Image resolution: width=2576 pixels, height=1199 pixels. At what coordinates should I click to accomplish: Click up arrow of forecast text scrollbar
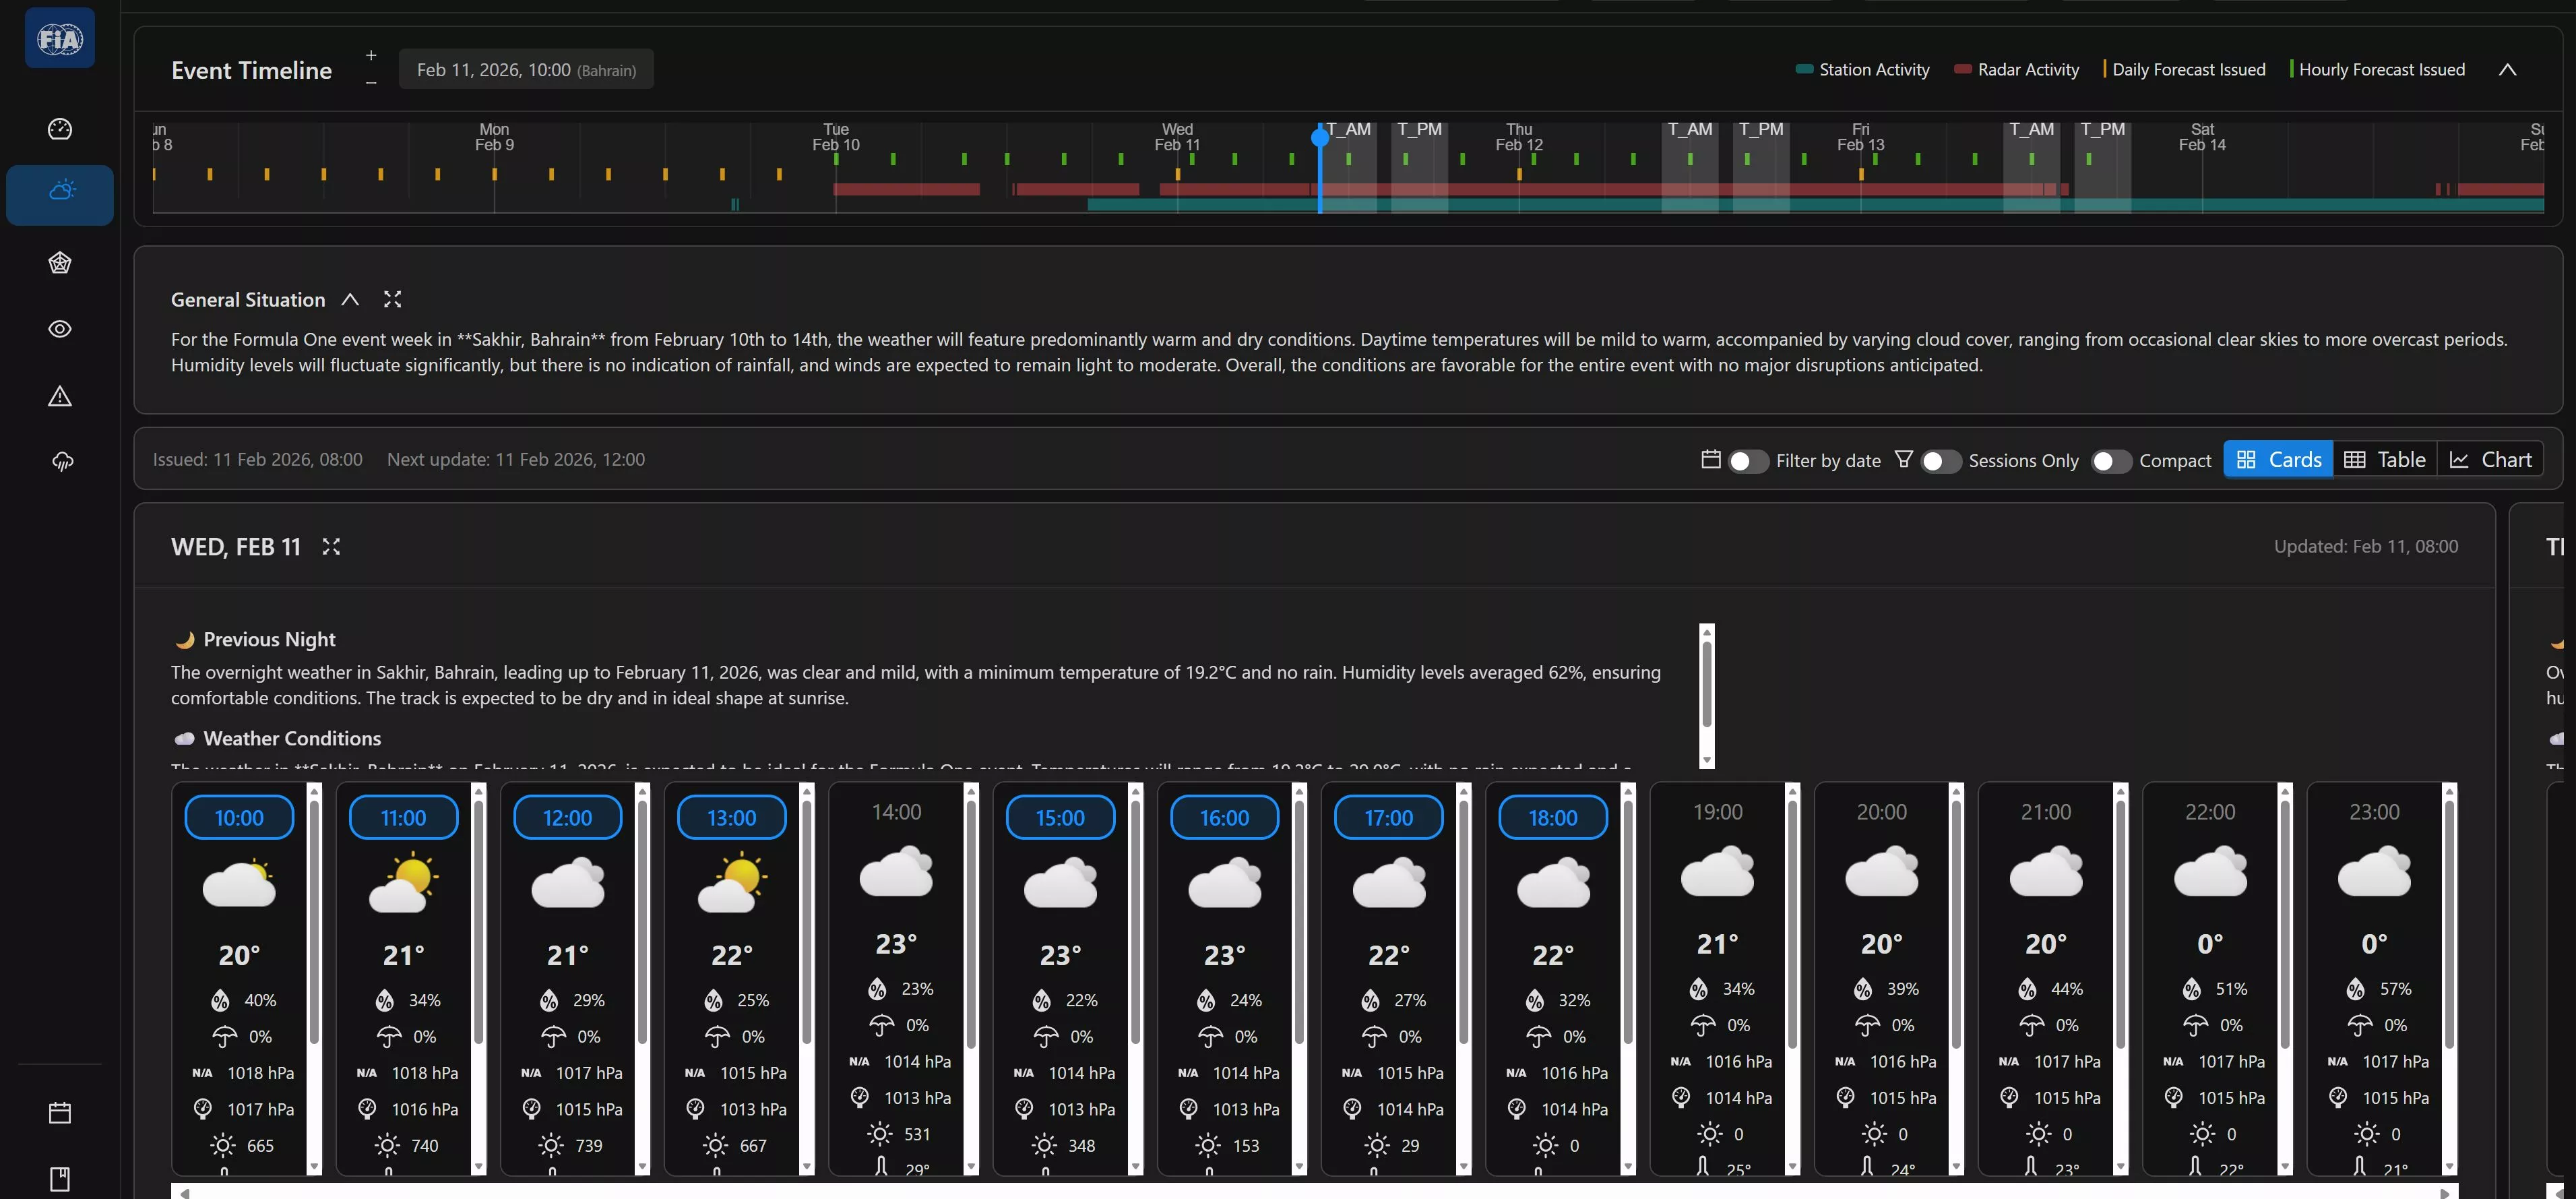tap(1707, 631)
